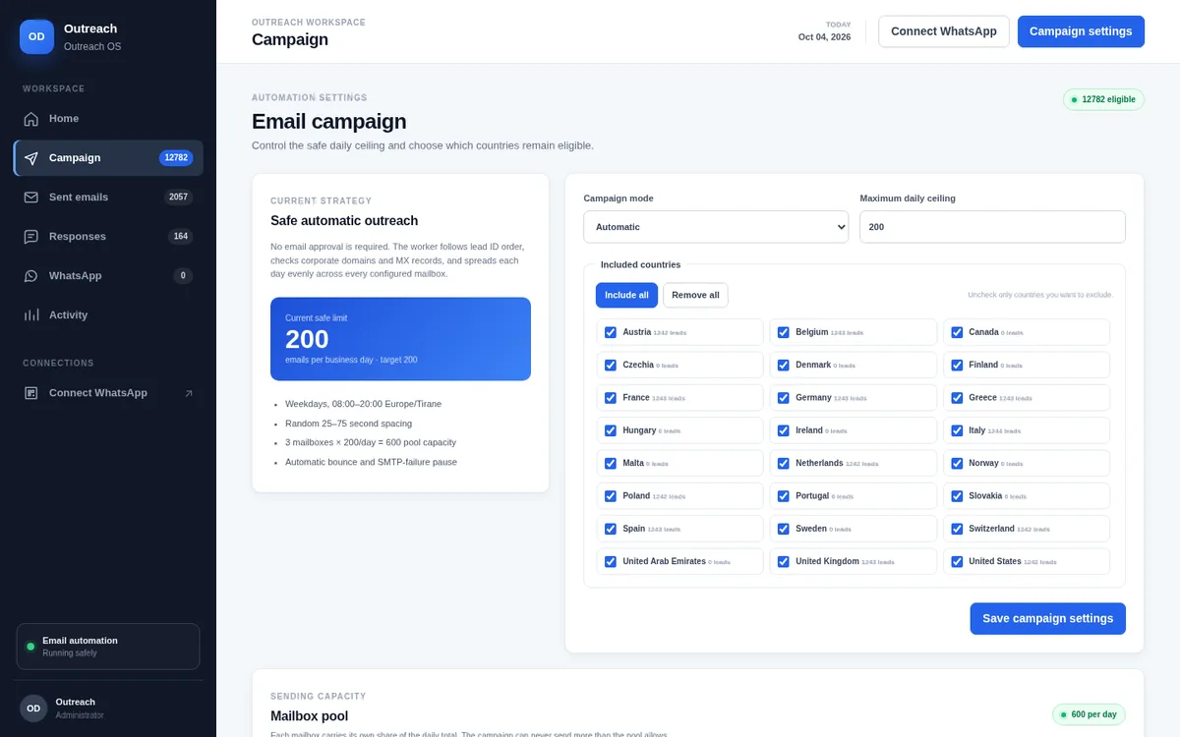Click the Safe automatic outreach heading

[x=344, y=221]
